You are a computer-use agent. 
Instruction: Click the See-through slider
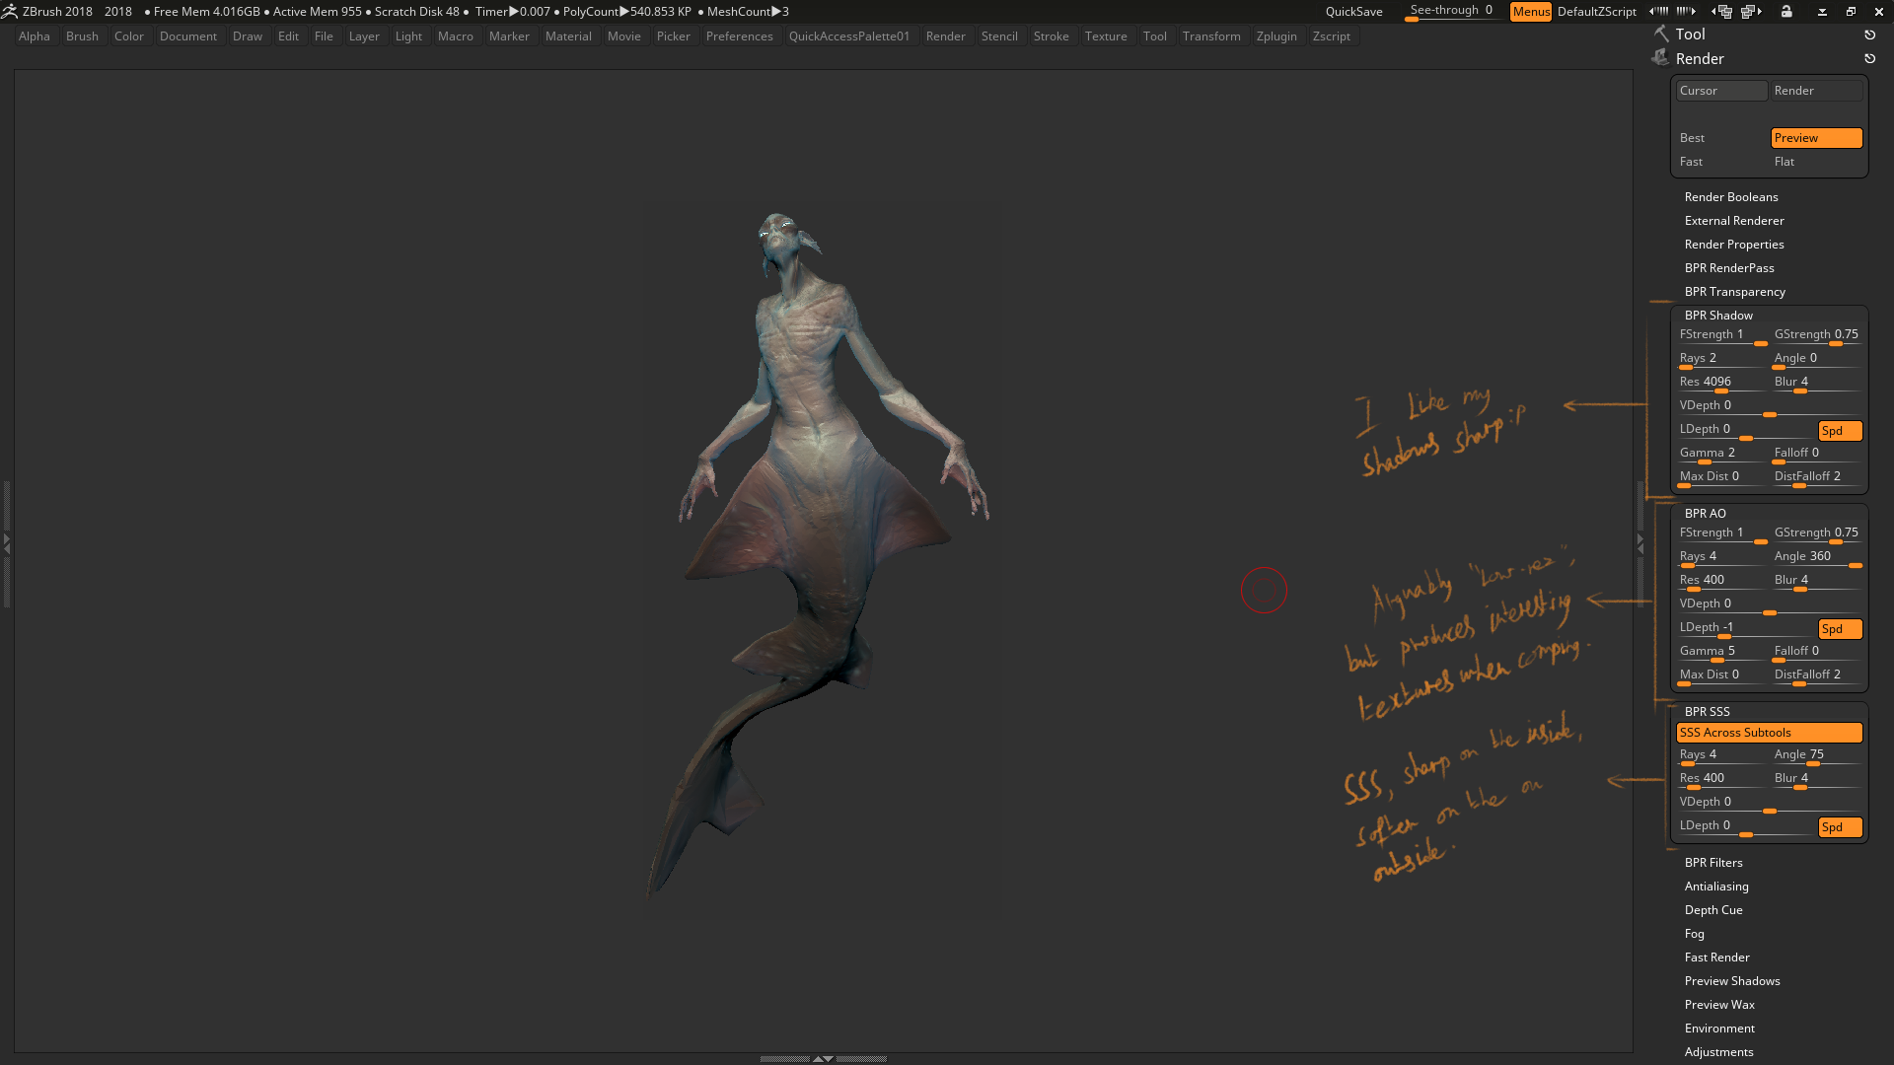coord(1451,11)
